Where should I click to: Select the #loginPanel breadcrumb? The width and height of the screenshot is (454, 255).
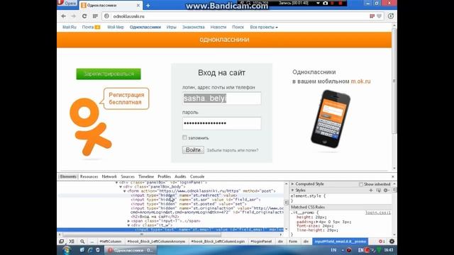click(261, 242)
